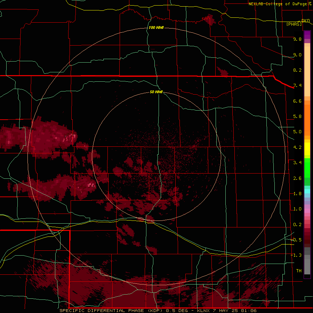
Task: Click the 'KLNX 7 MAY 25 01:06' timestamp text
Action: click(x=227, y=311)
